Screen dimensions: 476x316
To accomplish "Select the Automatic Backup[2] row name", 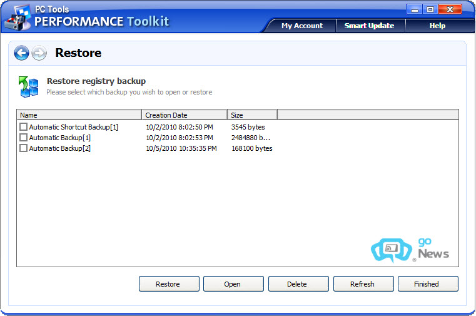I will (x=60, y=148).
